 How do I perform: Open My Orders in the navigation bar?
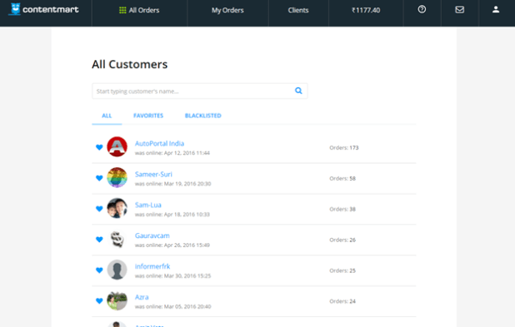pyautogui.click(x=227, y=10)
